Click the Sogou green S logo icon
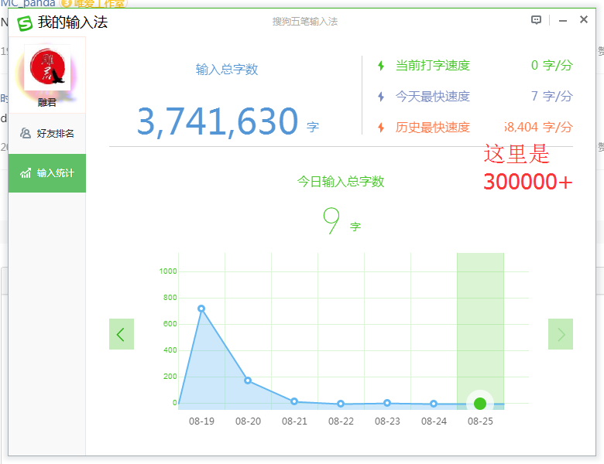The height and width of the screenshot is (464, 604). [25, 23]
